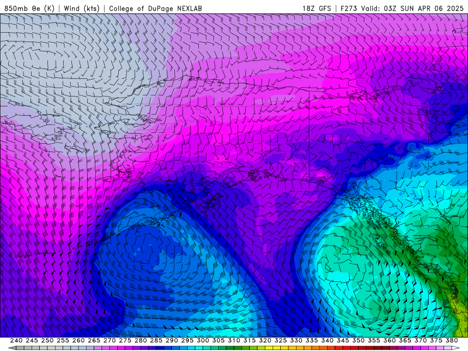Click the 265 legend value

94,340
